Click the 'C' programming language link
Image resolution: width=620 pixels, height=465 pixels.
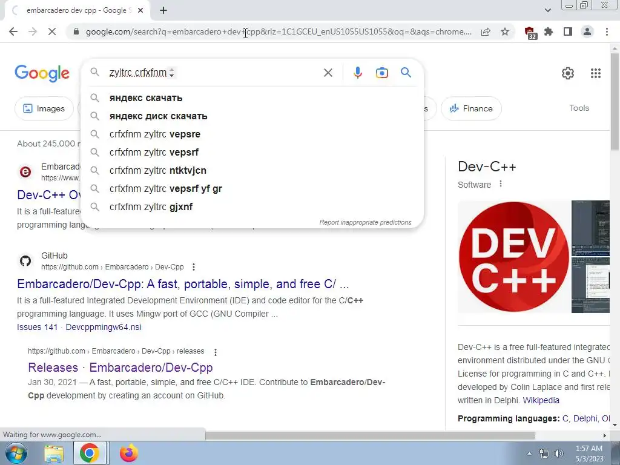coord(565,418)
